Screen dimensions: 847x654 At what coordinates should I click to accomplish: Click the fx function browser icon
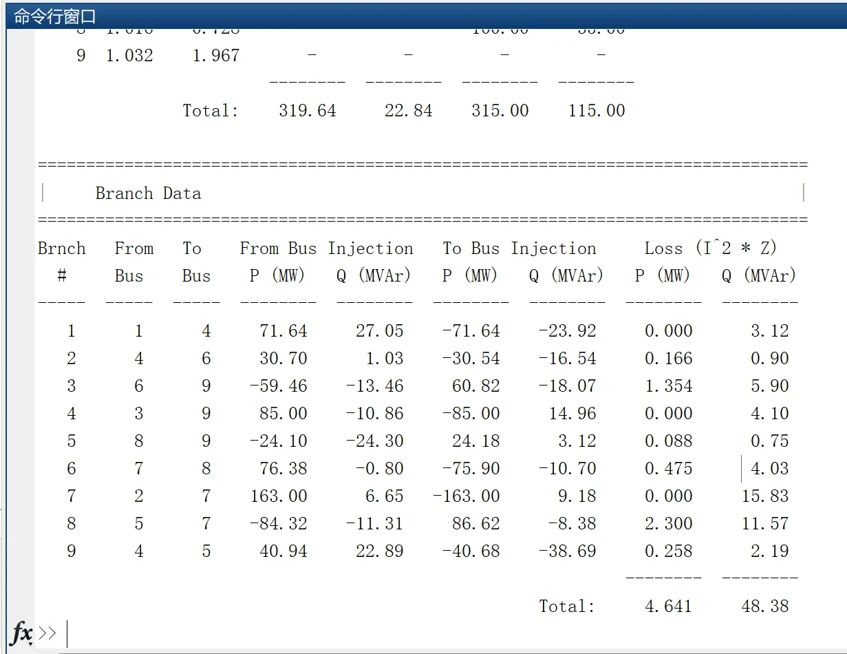pyautogui.click(x=21, y=633)
